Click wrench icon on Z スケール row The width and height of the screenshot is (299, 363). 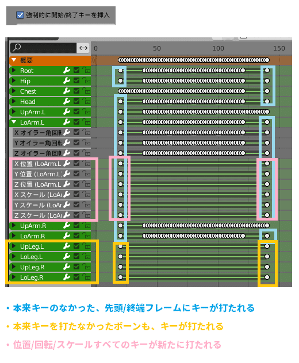[67, 215]
